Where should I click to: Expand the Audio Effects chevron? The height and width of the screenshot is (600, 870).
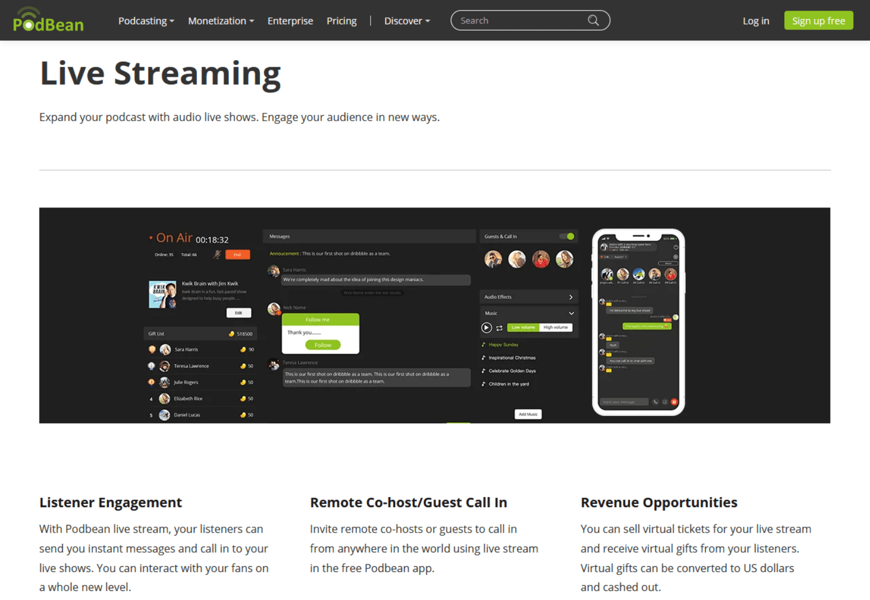coord(571,297)
